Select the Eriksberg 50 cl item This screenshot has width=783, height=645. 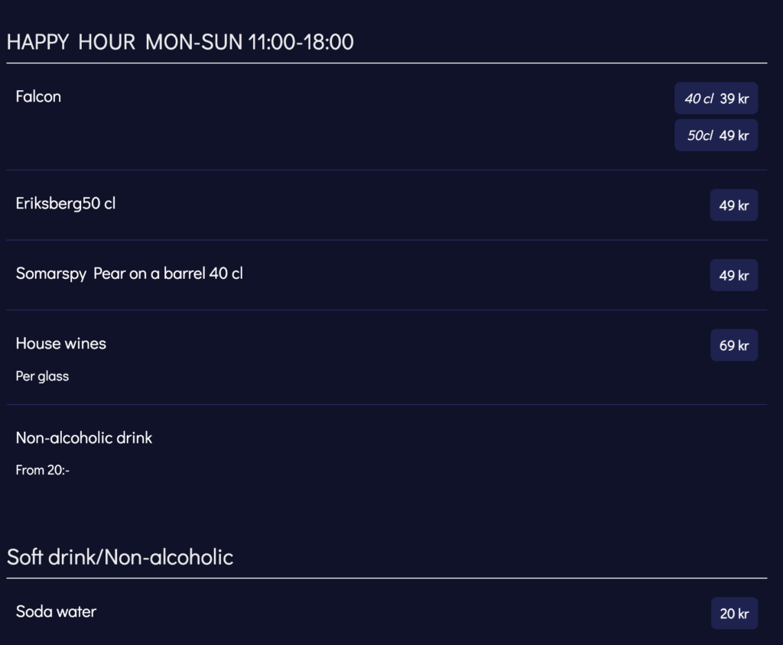coord(66,204)
